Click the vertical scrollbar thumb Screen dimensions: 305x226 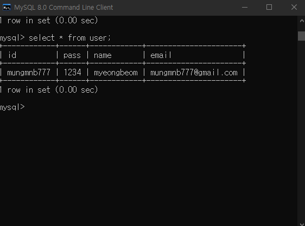[x=302, y=36]
